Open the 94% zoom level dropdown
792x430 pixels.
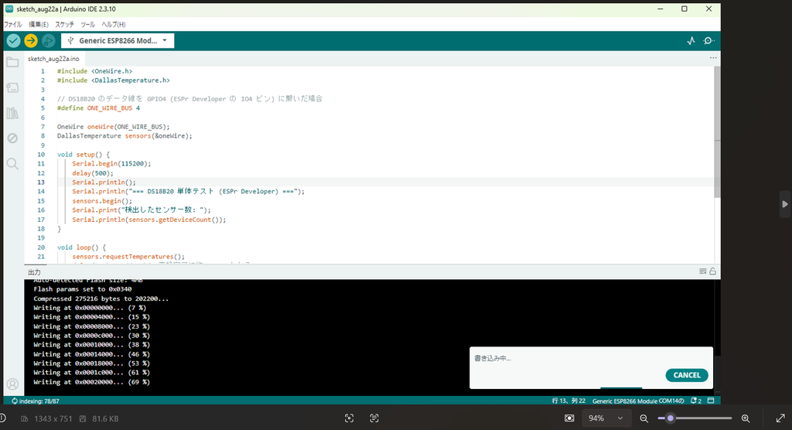tap(605, 418)
